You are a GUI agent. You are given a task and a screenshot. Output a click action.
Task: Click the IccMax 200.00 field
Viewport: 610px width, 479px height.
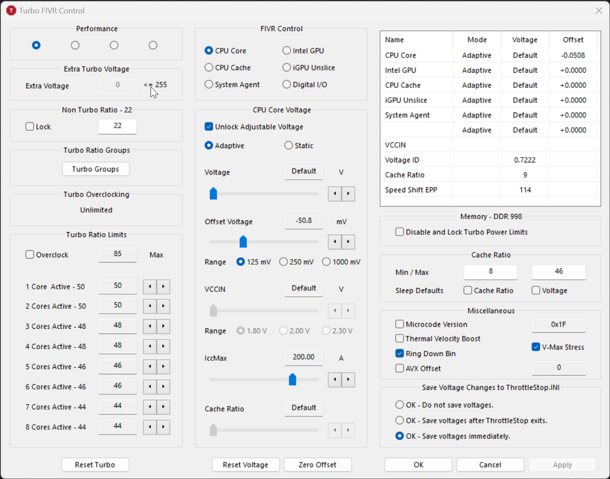(304, 357)
